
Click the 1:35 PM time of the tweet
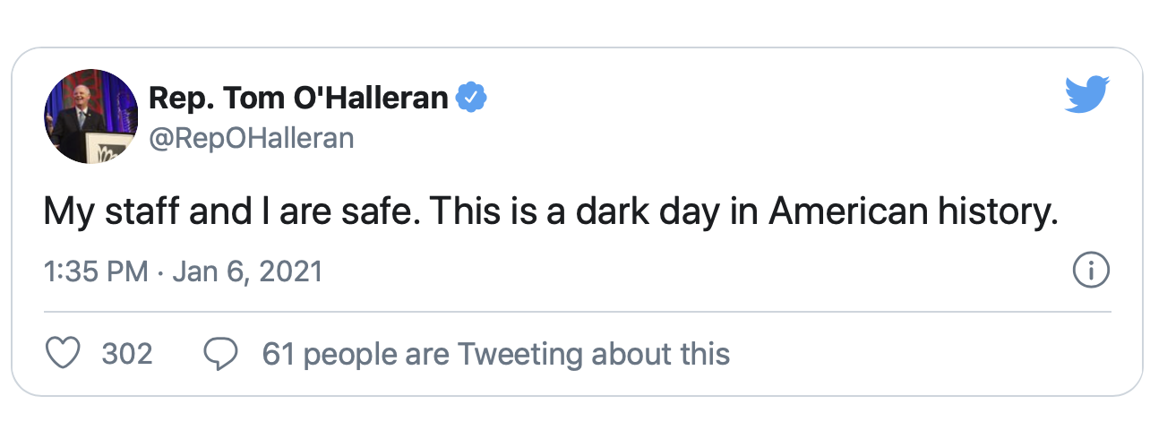(x=96, y=271)
